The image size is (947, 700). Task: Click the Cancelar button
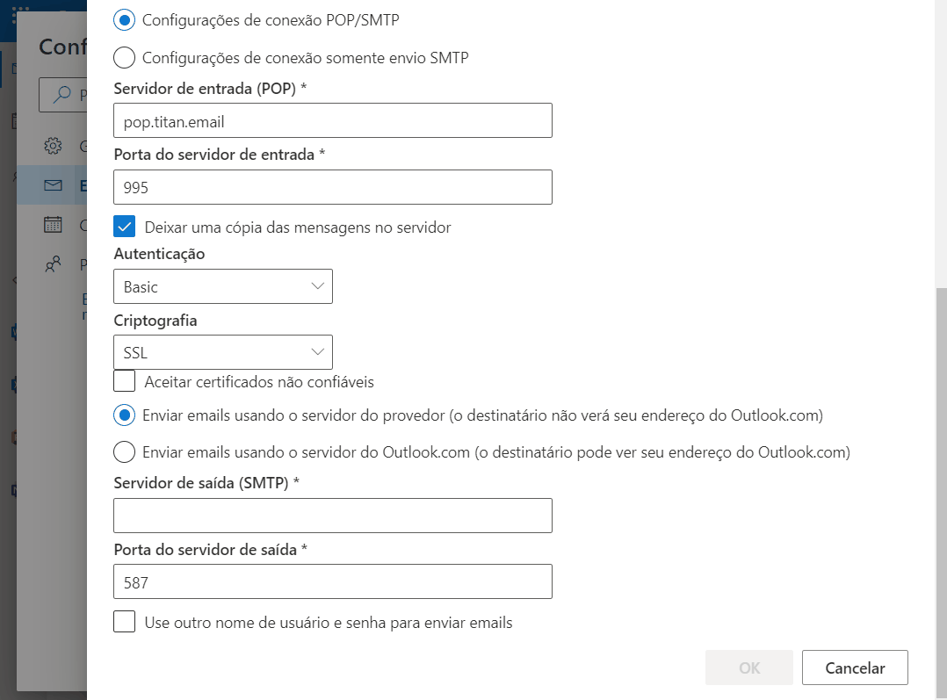855,668
